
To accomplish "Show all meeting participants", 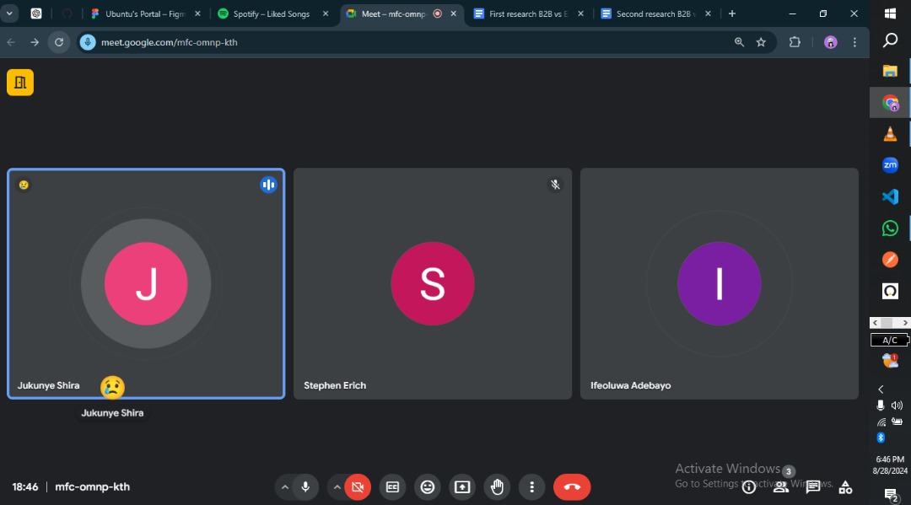I will pos(780,486).
